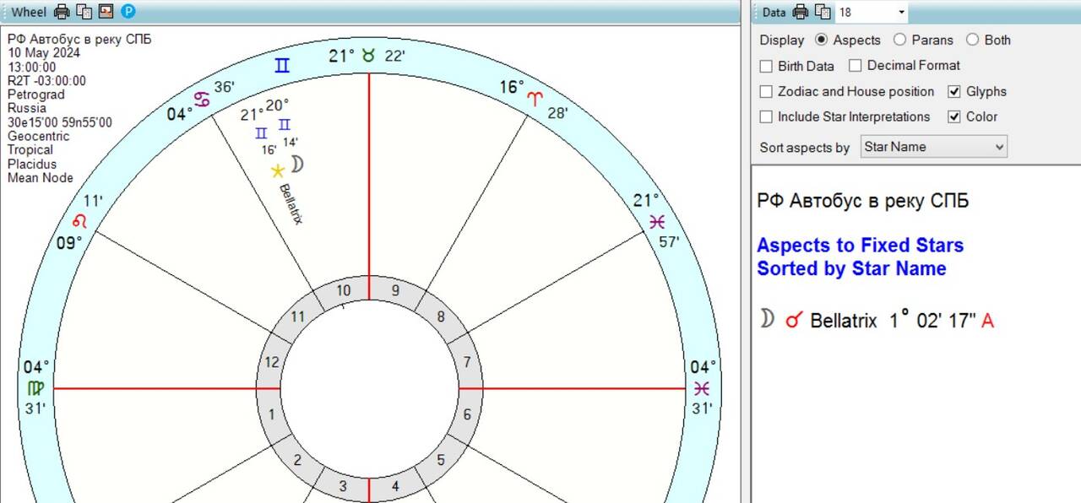This screenshot has width=1081, height=503.
Task: Click Bellatrix in the aspects list
Action: click(x=844, y=321)
